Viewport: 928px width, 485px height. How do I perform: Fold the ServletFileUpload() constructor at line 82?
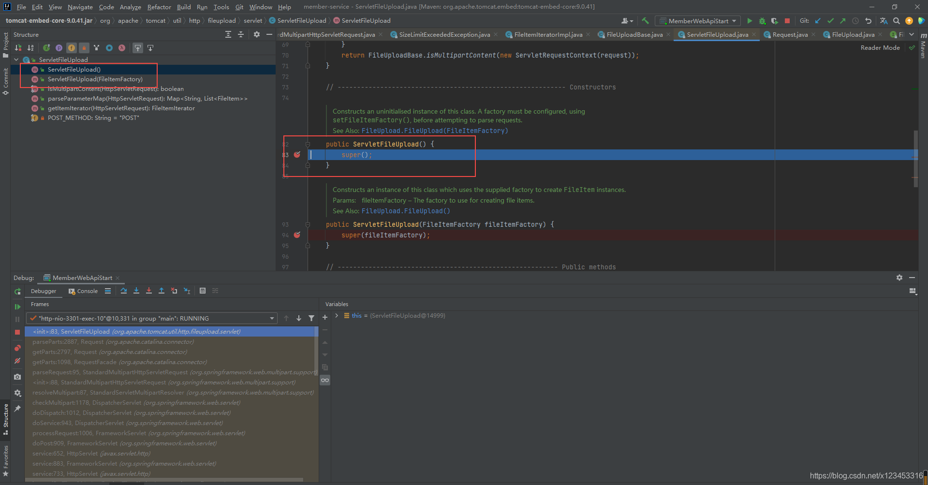click(308, 144)
